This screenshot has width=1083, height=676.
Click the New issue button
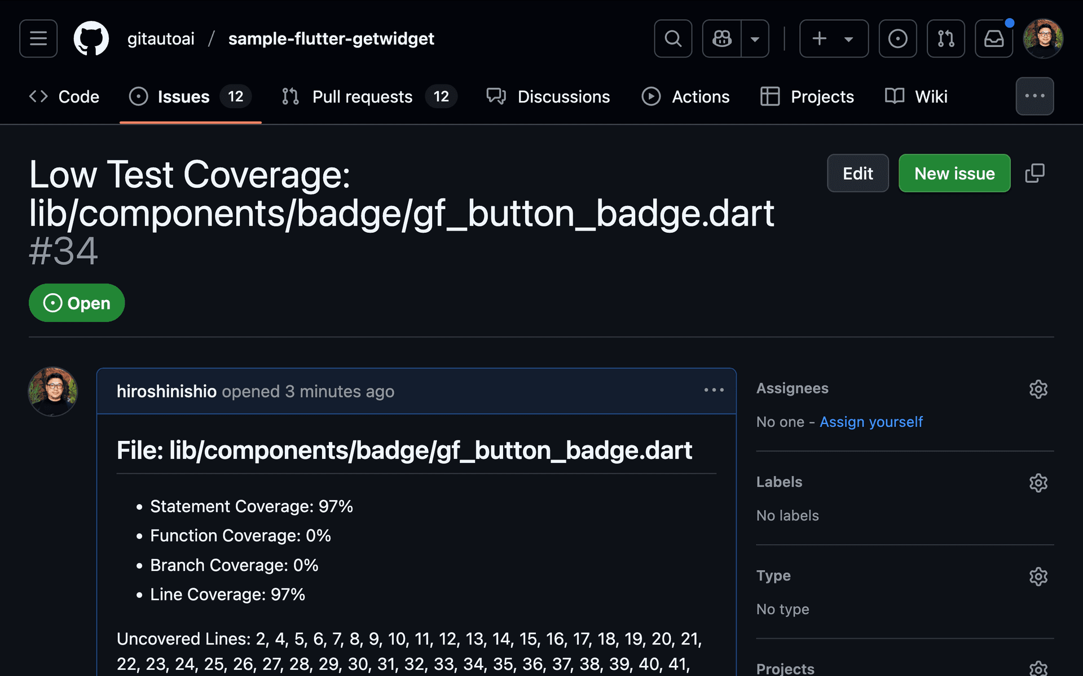(954, 173)
